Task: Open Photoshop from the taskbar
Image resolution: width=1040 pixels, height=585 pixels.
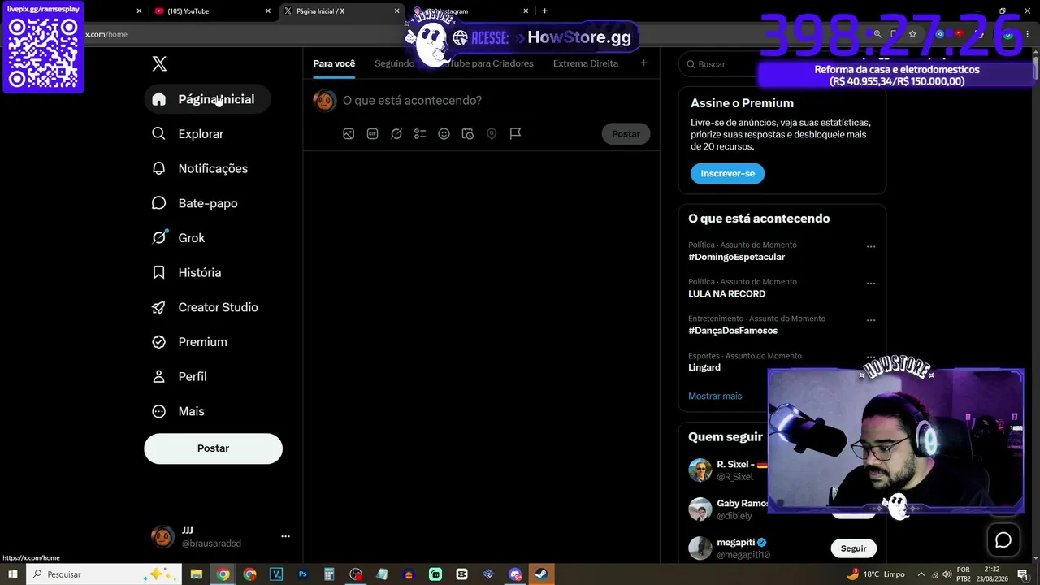Action: coord(302,574)
